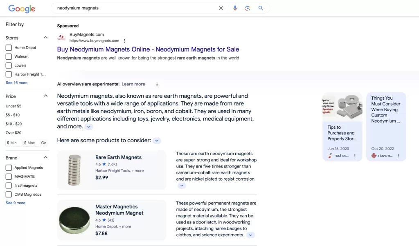The image size is (419, 246).
Task: Start a voice search with the microphone icon
Action: [234, 8]
